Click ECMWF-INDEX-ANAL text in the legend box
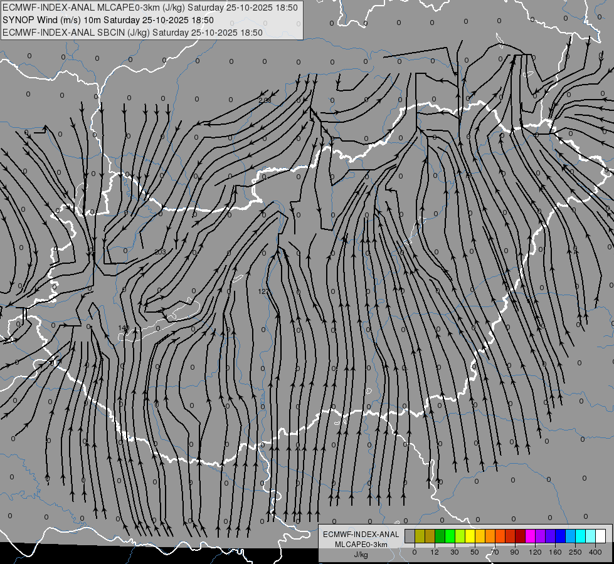This screenshot has width=614, height=564. click(361, 535)
